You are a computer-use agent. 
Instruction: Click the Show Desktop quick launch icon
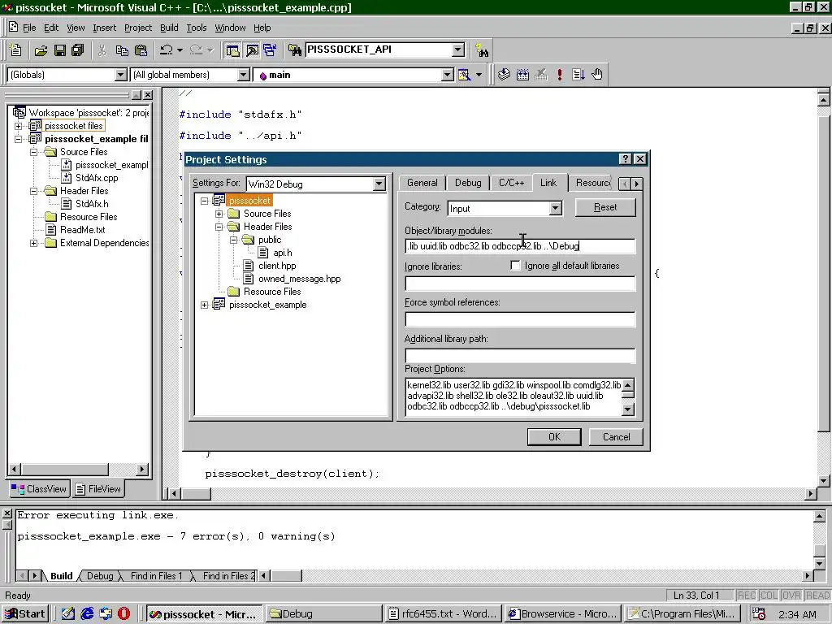click(x=68, y=613)
